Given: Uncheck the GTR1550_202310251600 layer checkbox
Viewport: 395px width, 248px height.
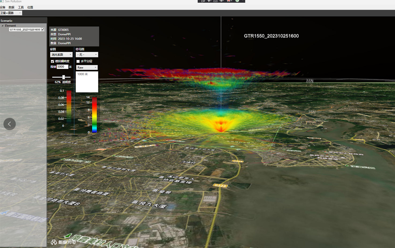Looking at the screenshot, I should (43, 30).
